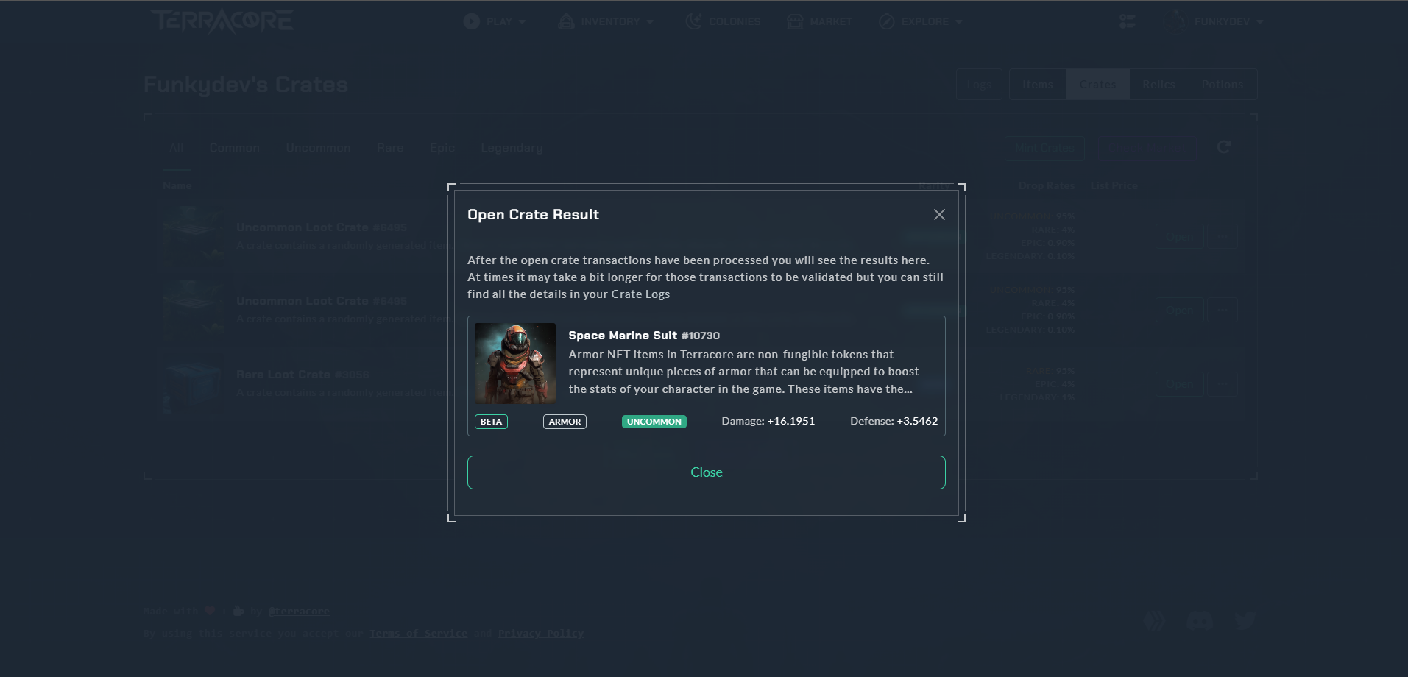Click the green Close button
Screen dimensions: 1408x677
click(707, 472)
